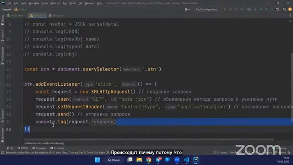Open WebStorm from taskbar
This screenshot has width=293, height=165.
click(x=195, y=160)
